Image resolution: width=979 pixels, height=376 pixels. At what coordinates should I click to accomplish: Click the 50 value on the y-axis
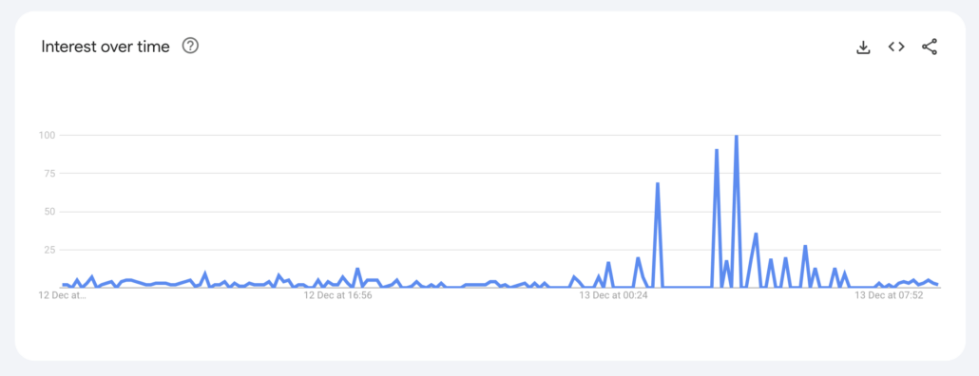tap(50, 212)
